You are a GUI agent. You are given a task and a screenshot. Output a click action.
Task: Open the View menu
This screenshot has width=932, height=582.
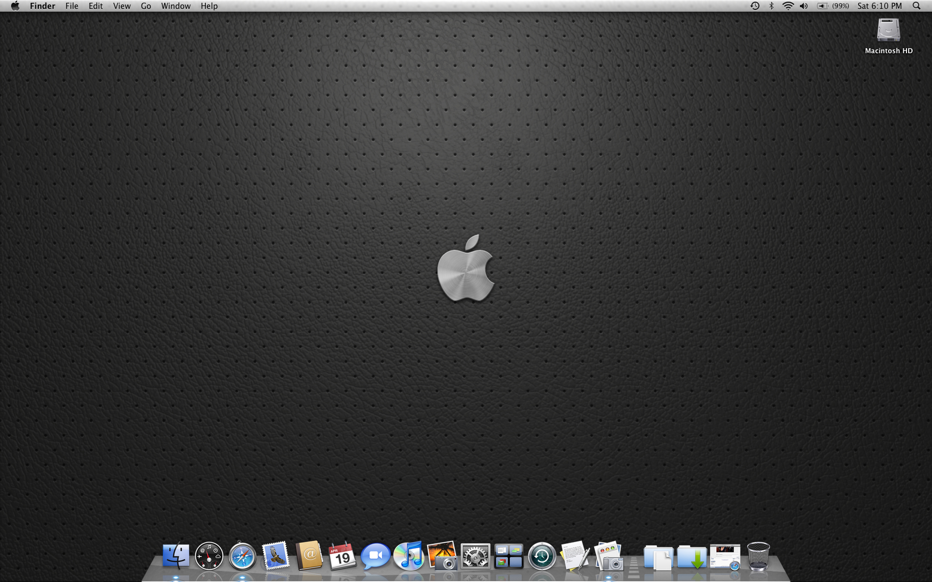click(121, 6)
